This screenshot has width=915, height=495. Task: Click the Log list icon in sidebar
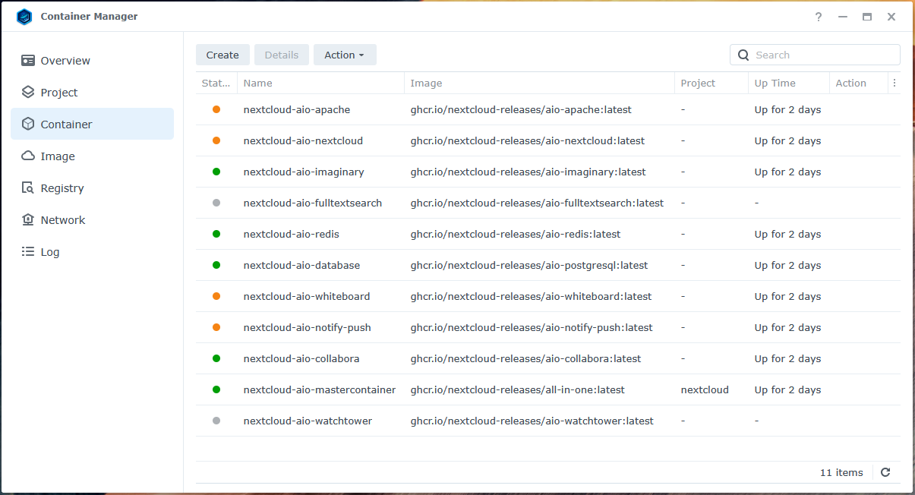pos(28,252)
